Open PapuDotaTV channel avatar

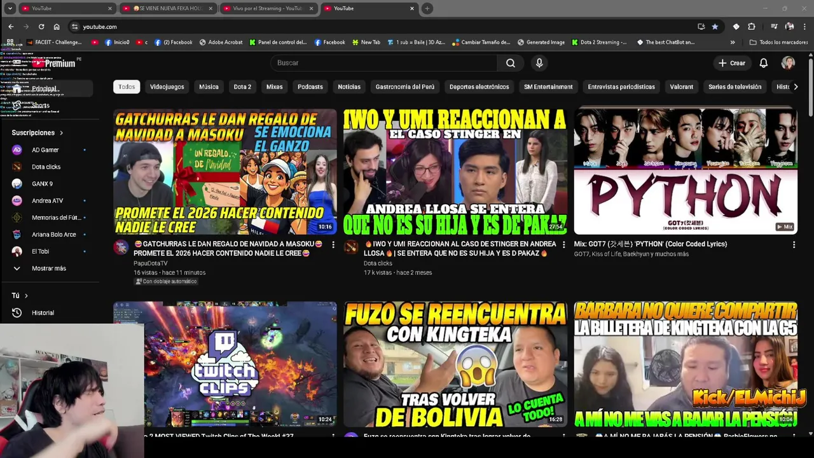pos(121,247)
